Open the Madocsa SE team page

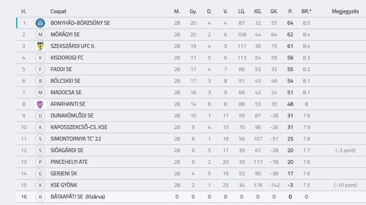coord(66,92)
